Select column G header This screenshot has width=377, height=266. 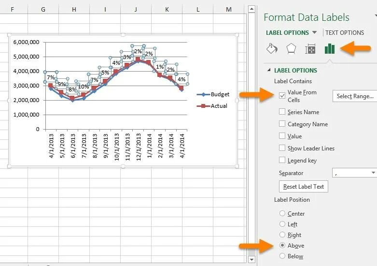[43, 9]
